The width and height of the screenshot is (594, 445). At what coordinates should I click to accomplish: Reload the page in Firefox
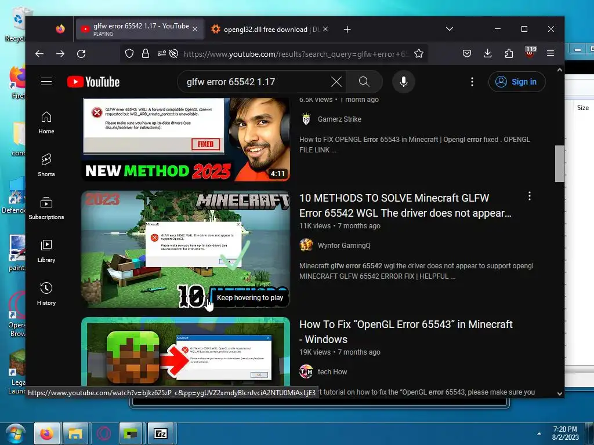coord(81,54)
